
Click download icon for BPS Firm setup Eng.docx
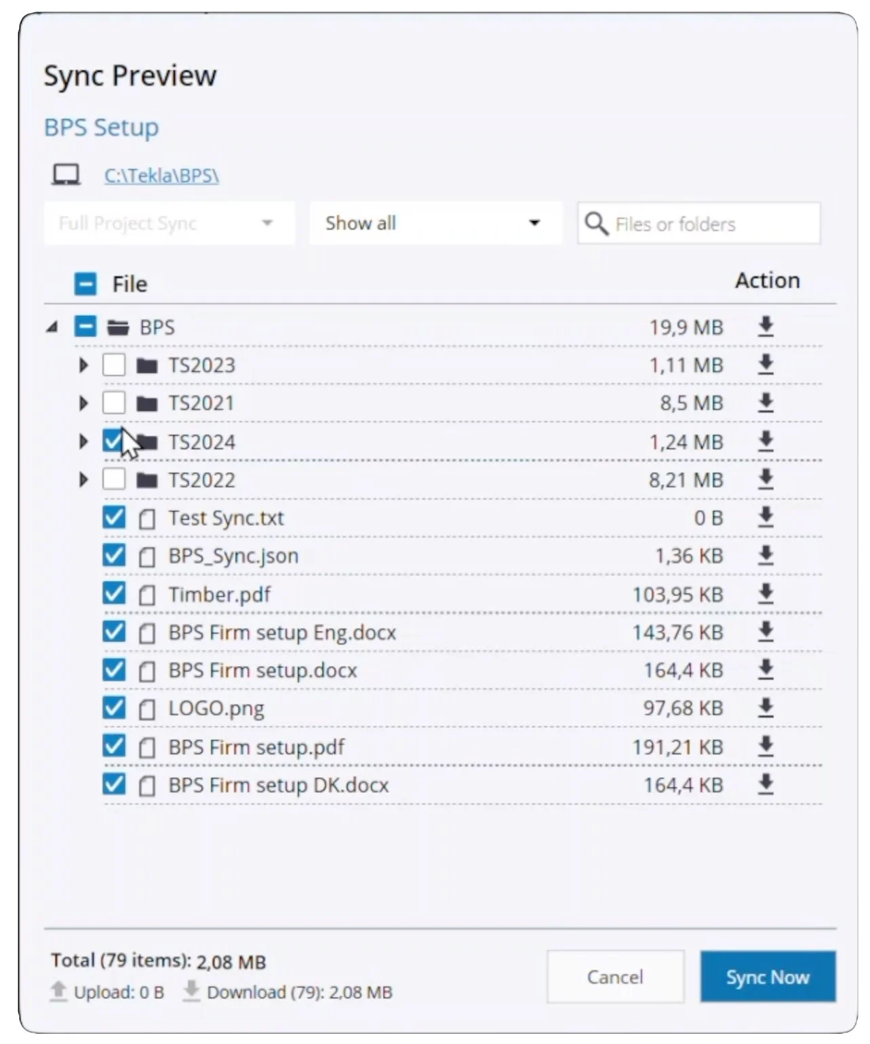click(766, 631)
